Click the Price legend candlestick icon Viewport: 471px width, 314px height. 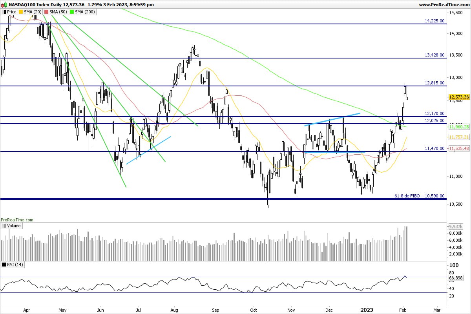click(4, 12)
